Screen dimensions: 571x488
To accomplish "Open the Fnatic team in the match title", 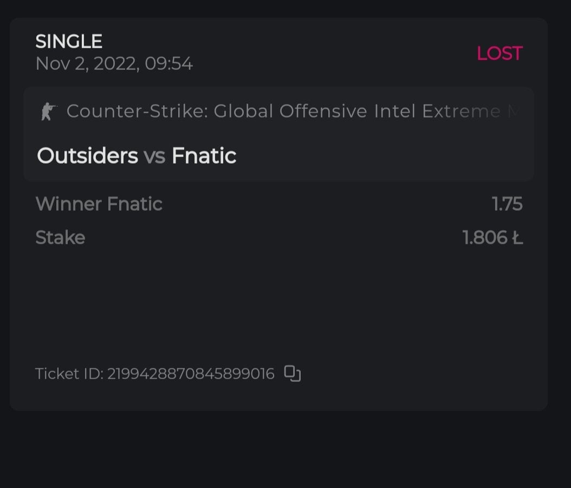I will 204,156.
